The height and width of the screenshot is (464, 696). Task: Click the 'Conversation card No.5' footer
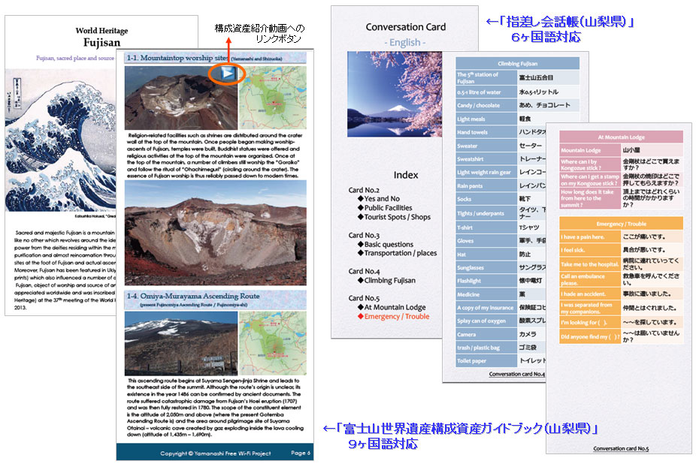[x=621, y=448]
